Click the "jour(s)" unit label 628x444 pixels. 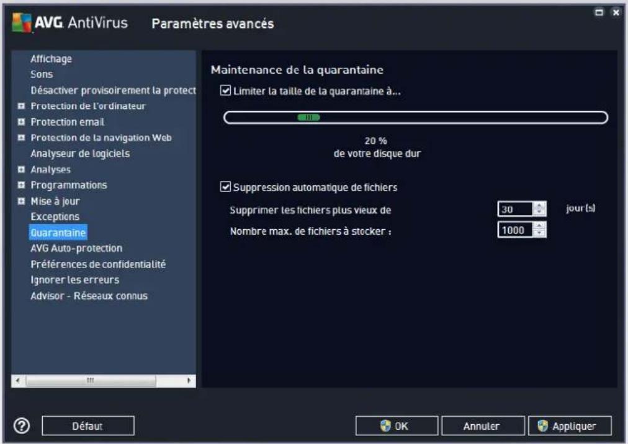[x=581, y=208]
